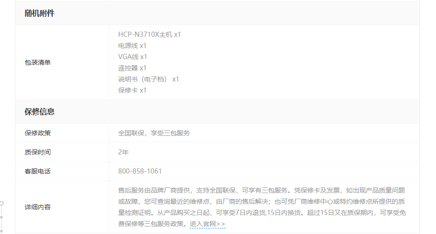Click the 遥控器 x1 list entry

pos(132,68)
